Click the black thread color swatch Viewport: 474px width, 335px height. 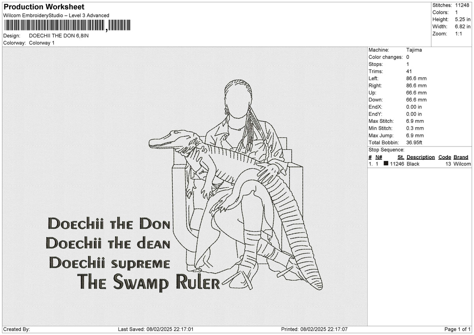pos(386,164)
